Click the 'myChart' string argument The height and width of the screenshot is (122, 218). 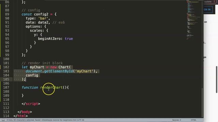(x=84, y=71)
